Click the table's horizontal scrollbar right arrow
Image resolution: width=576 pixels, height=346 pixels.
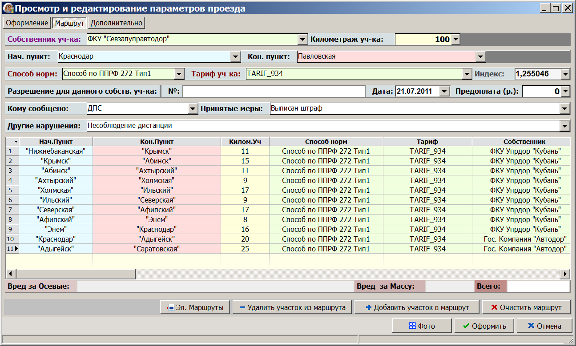click(566, 274)
